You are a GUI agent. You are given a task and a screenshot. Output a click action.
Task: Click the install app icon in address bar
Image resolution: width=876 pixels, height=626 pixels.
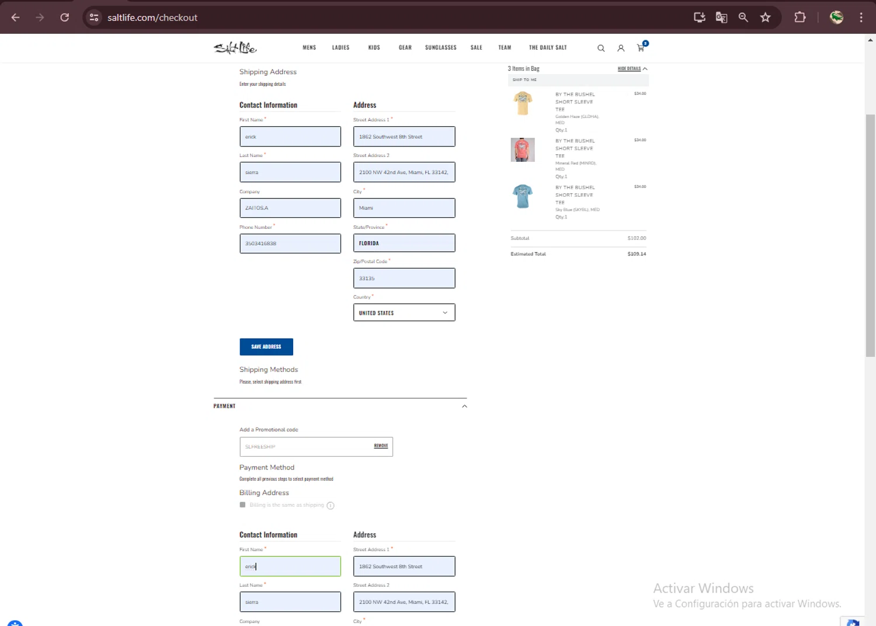click(699, 18)
